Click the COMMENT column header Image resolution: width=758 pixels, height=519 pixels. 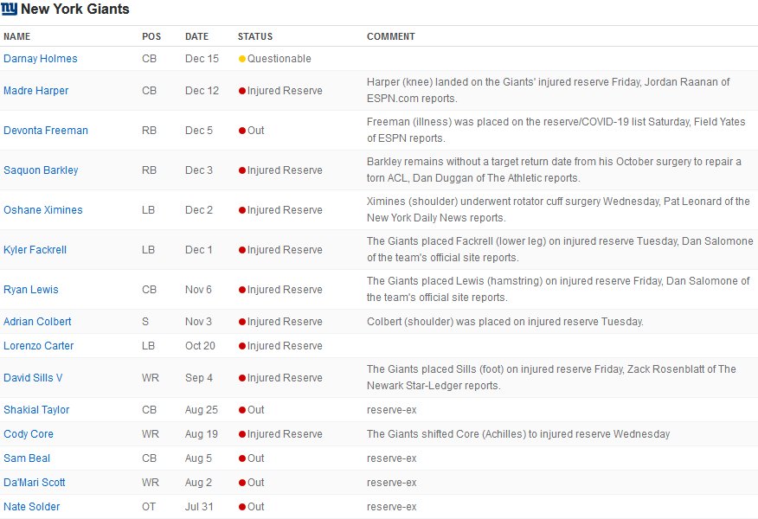(x=390, y=36)
